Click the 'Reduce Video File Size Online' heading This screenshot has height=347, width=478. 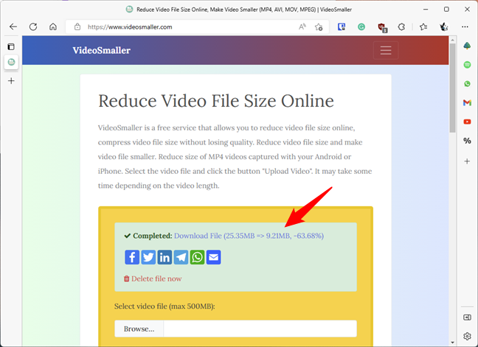tap(216, 101)
